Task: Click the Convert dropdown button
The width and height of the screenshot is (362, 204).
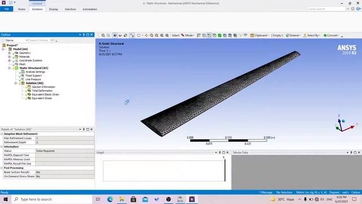Action: coord(333,35)
